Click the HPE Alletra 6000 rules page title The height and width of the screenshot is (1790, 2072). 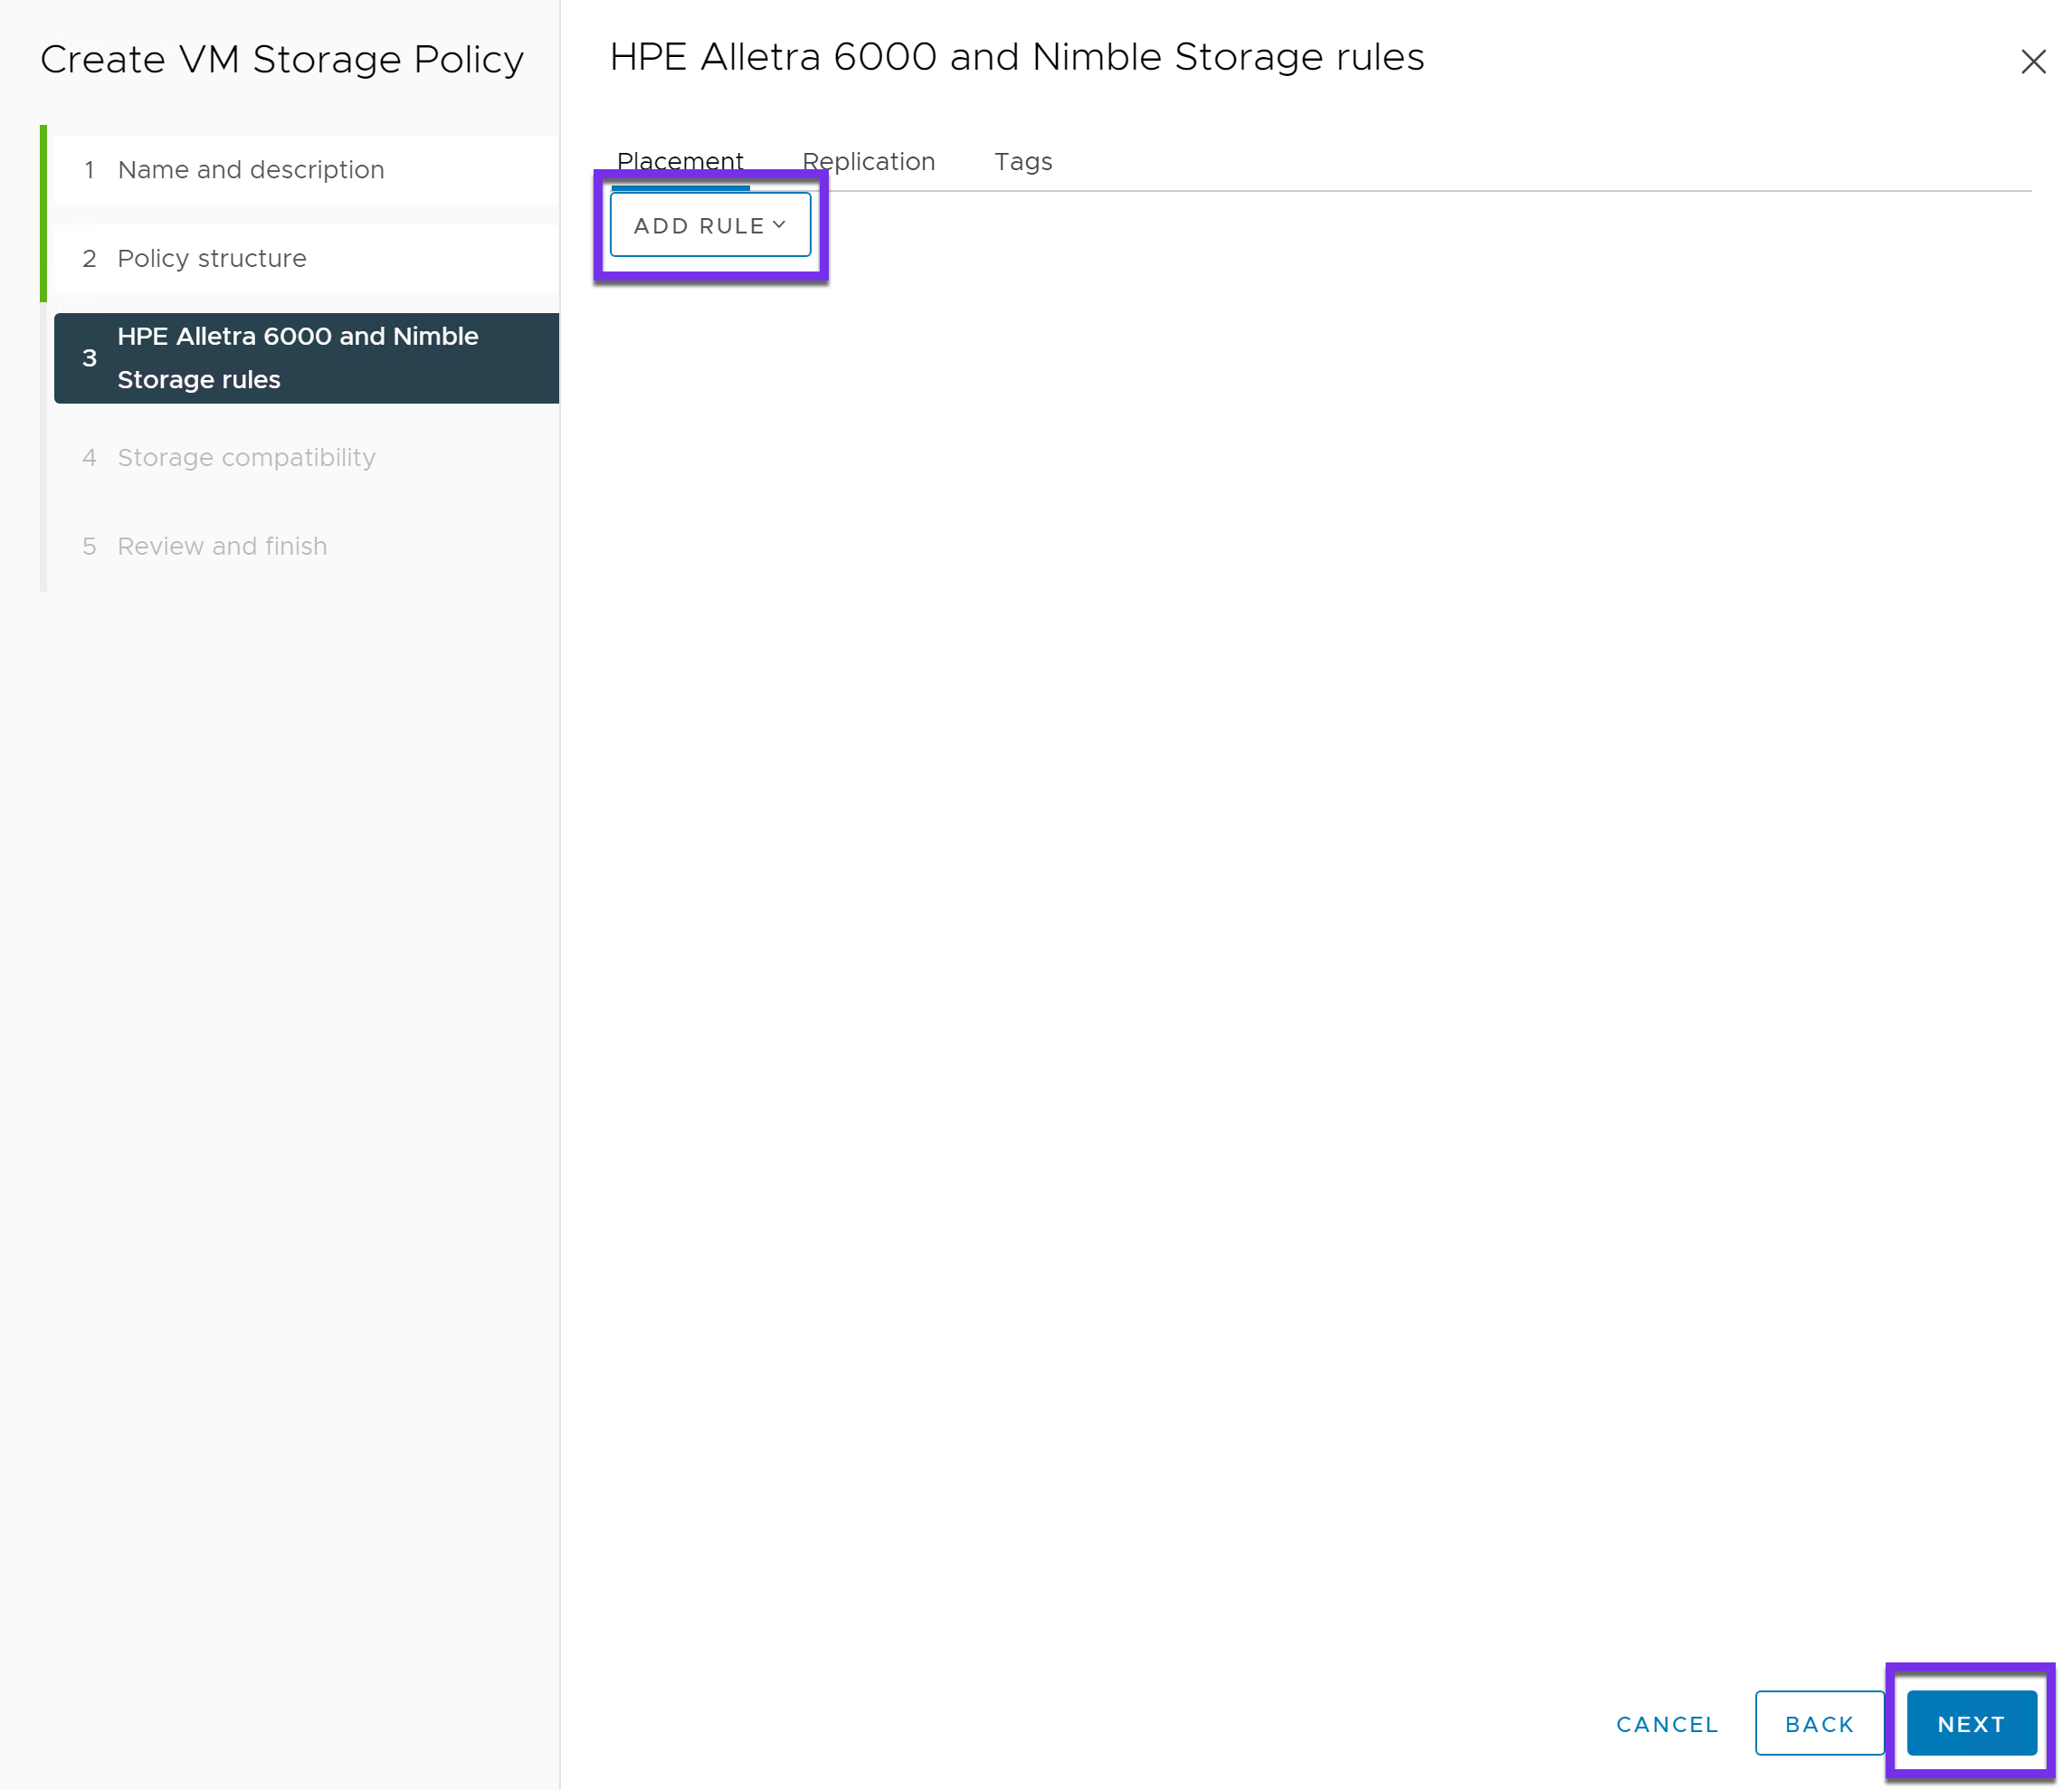(x=1016, y=57)
